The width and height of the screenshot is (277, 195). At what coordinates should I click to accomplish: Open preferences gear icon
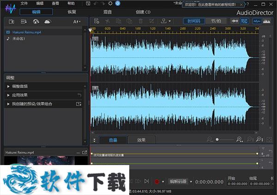pos(110,3)
